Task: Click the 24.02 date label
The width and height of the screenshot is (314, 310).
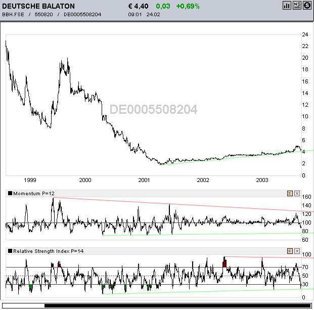Action: pos(153,15)
